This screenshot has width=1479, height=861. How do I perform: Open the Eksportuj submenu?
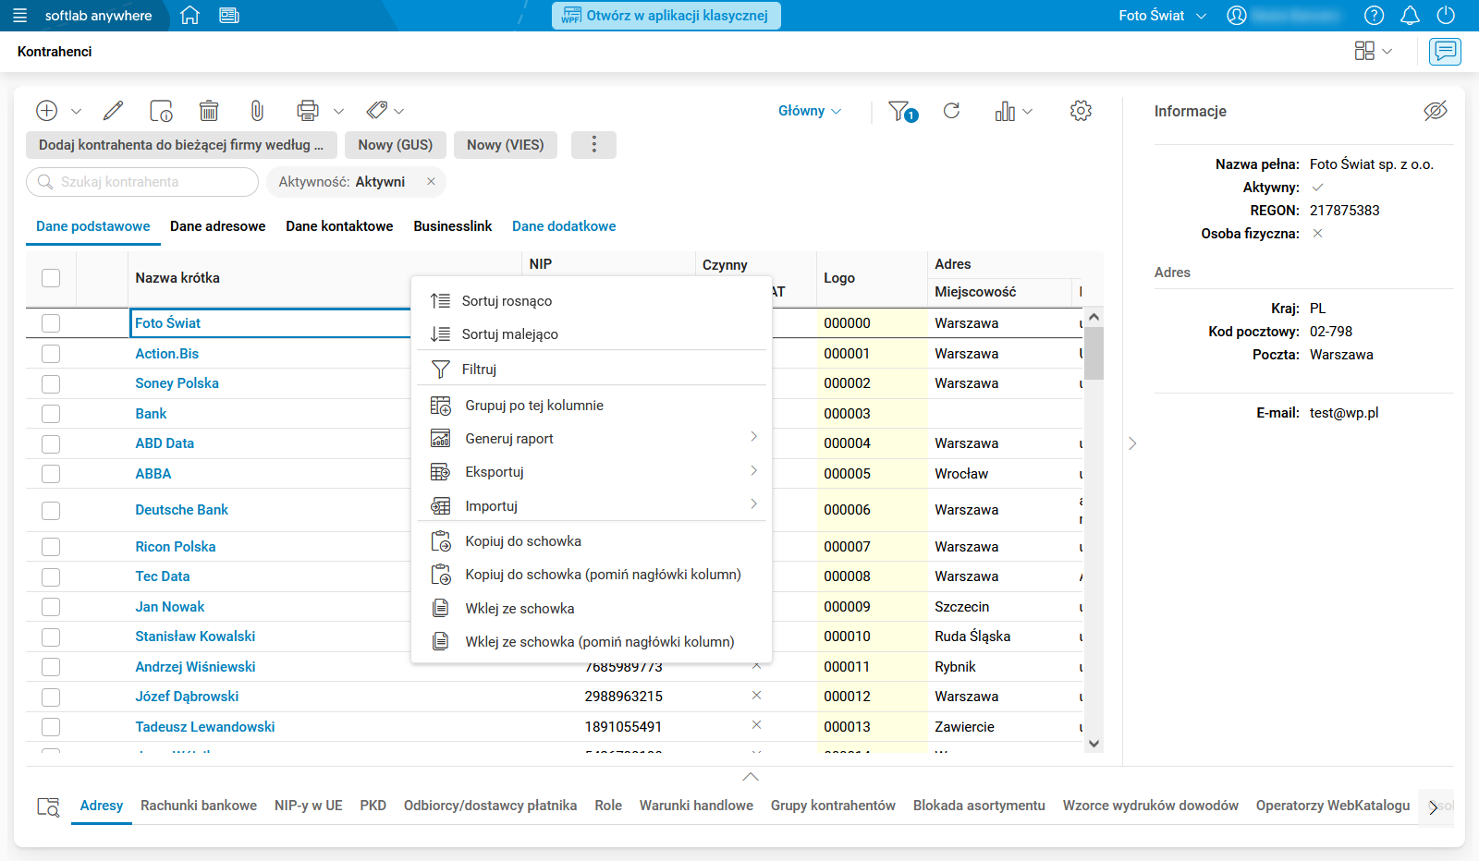click(x=592, y=472)
